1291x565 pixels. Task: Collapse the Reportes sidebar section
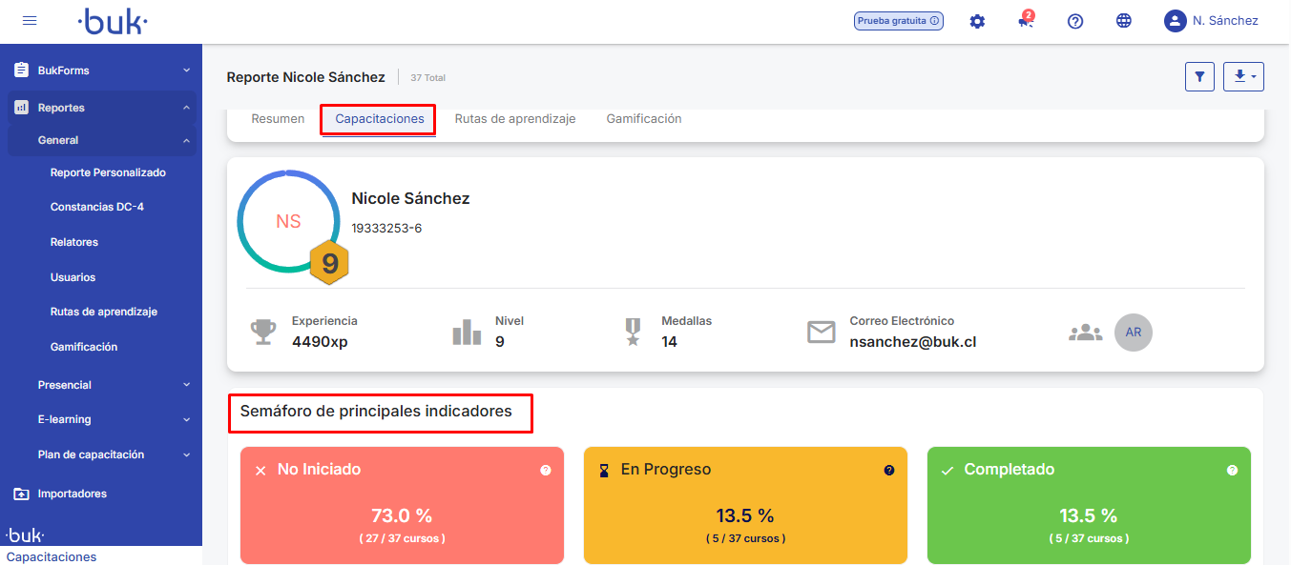[101, 108]
